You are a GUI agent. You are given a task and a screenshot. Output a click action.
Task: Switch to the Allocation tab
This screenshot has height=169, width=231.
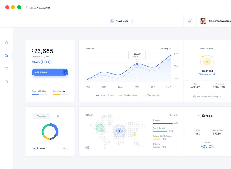click(42, 116)
